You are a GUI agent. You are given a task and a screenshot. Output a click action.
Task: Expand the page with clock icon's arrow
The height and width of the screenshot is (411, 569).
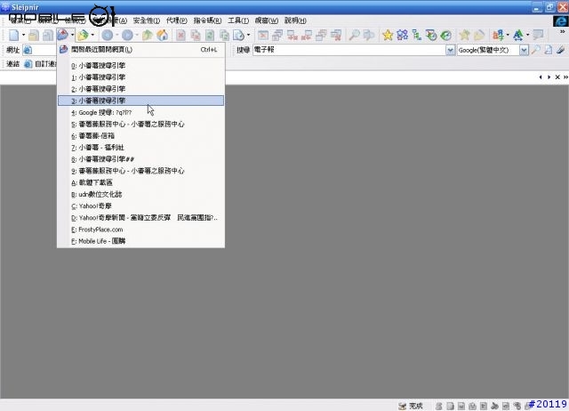pos(248,36)
